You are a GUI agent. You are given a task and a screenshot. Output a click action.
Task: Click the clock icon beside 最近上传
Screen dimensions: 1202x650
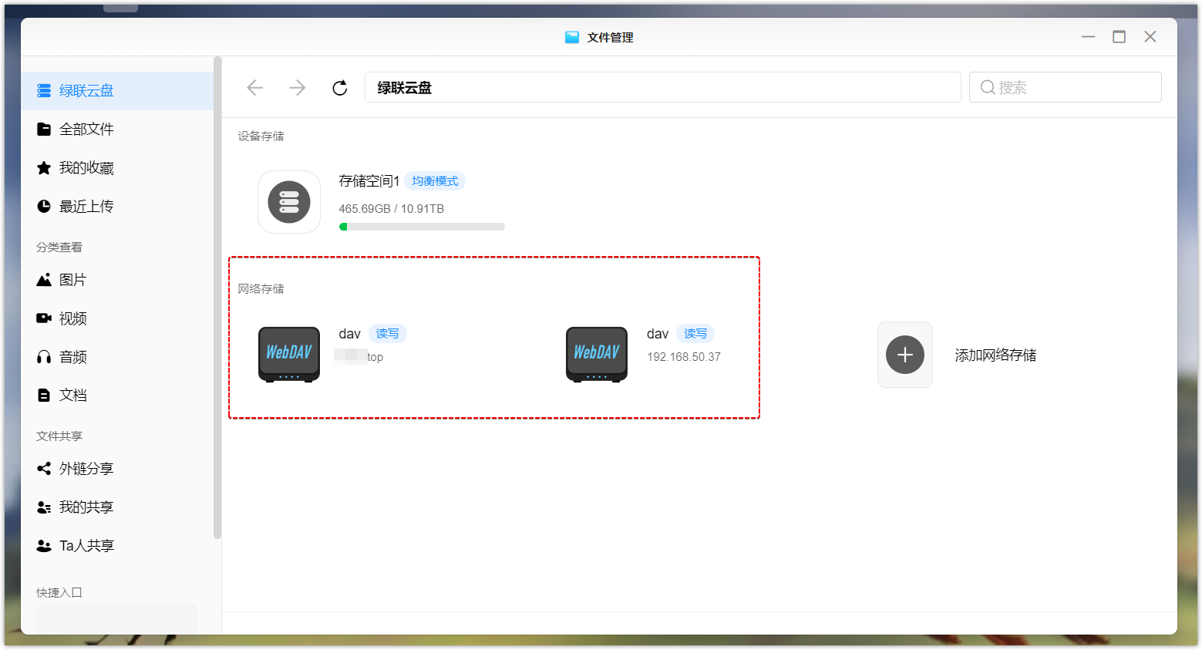click(44, 206)
